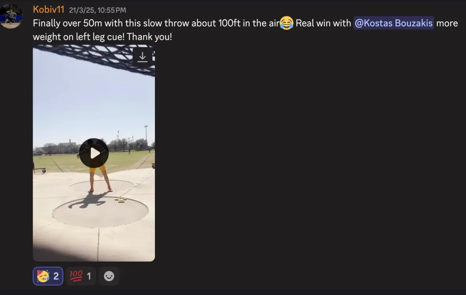The height and width of the screenshot is (295, 466).
Task: Click the party face emoji icon
Action: click(x=43, y=276)
